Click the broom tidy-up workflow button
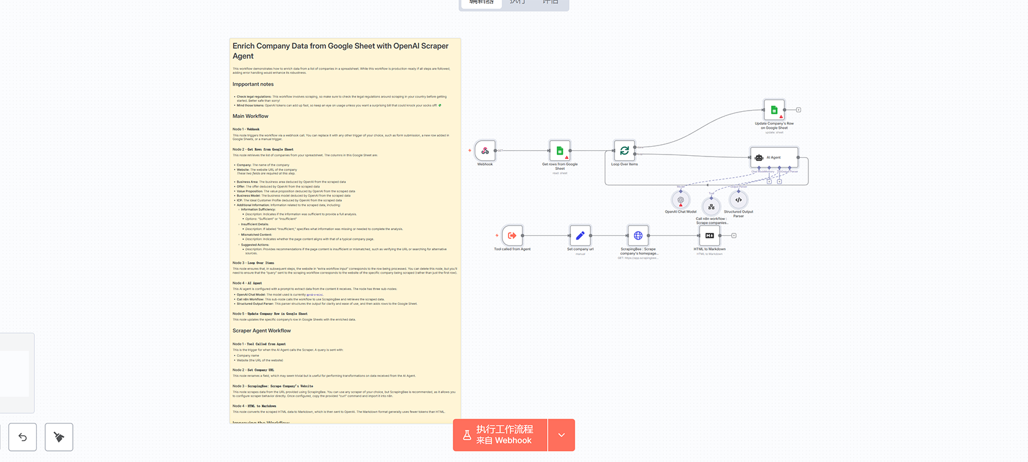The height and width of the screenshot is (462, 1028). coord(59,437)
